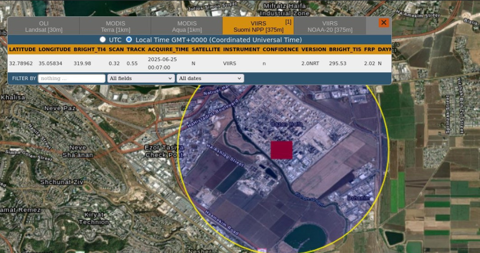
Task: Click the SATELLITE column header
Action: [206, 49]
